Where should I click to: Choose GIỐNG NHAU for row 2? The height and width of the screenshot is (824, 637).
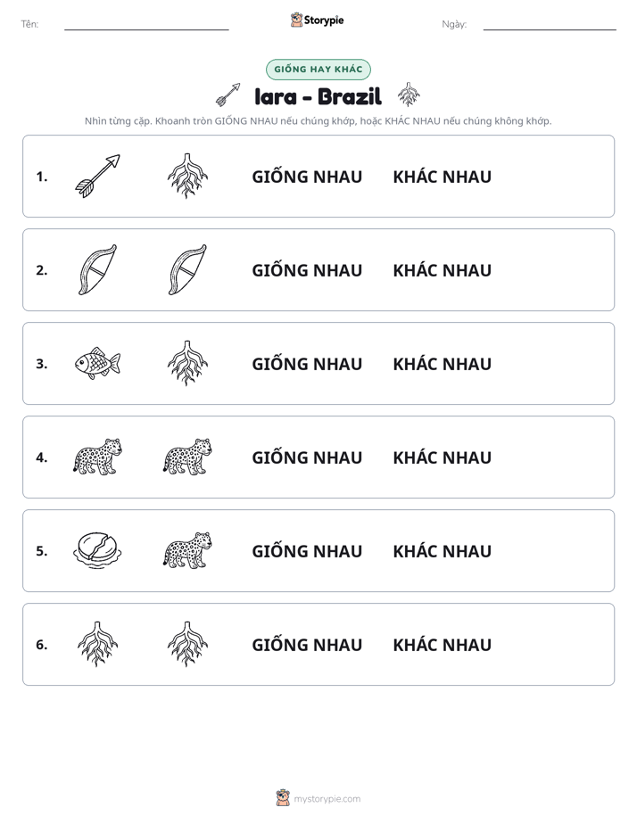(307, 270)
